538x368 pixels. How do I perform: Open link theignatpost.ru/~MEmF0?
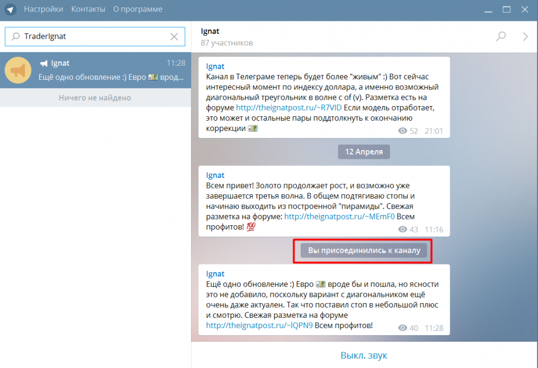click(339, 217)
